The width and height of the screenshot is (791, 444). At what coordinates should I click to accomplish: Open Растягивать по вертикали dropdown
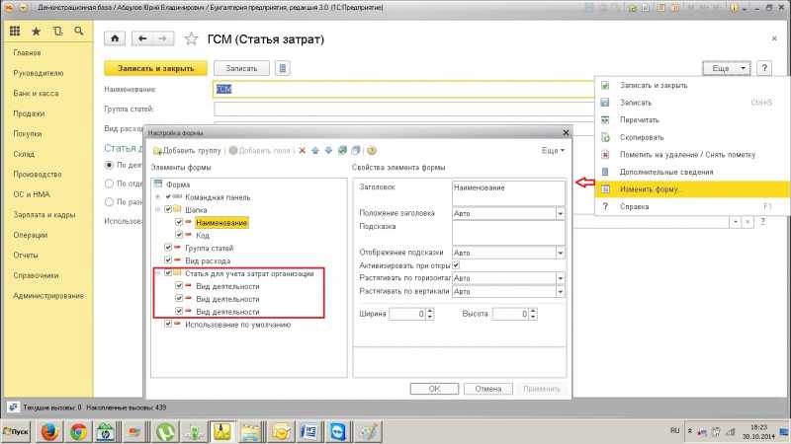560,291
